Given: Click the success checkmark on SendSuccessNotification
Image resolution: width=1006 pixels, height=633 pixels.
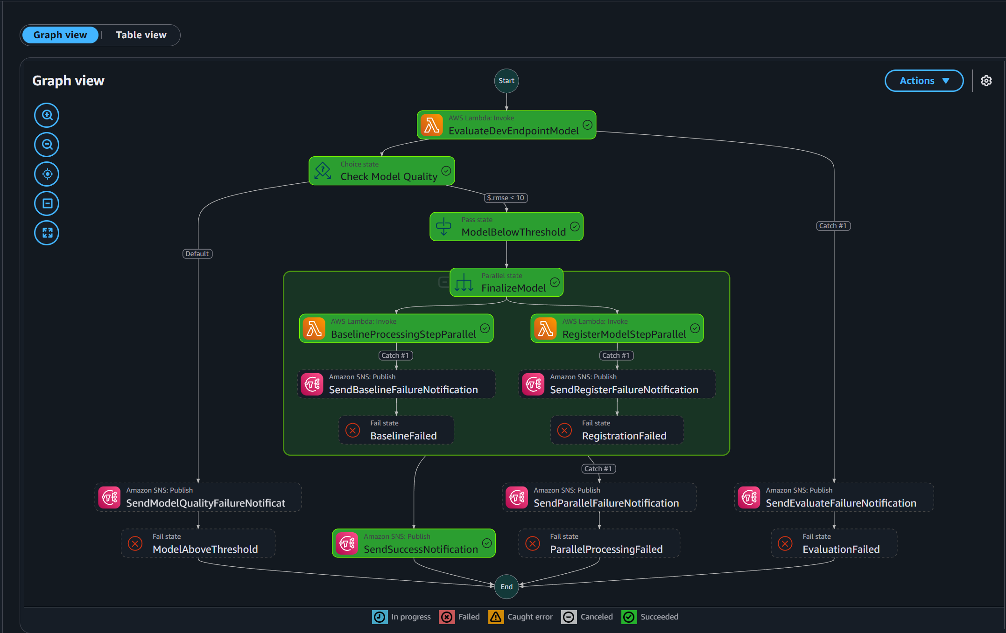Looking at the screenshot, I should pos(487,543).
